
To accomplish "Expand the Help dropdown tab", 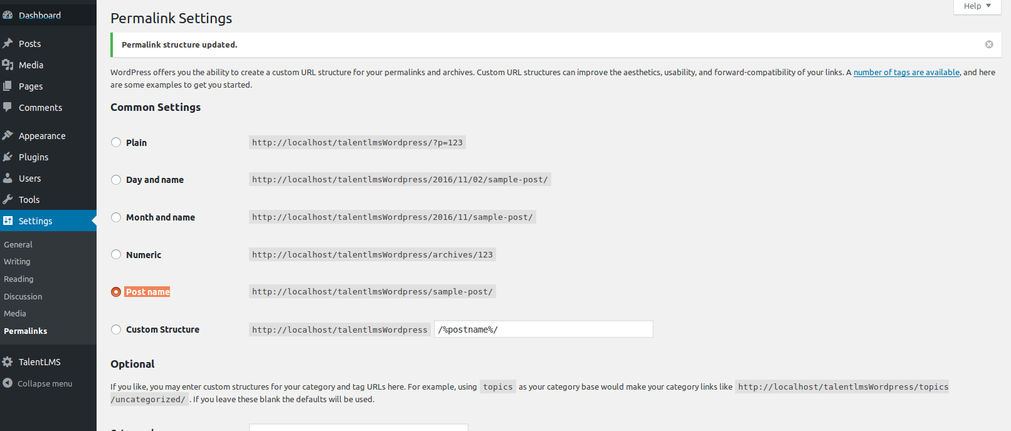I will coord(977,6).
